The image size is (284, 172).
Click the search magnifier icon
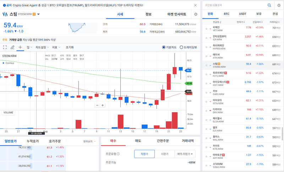[269, 5]
